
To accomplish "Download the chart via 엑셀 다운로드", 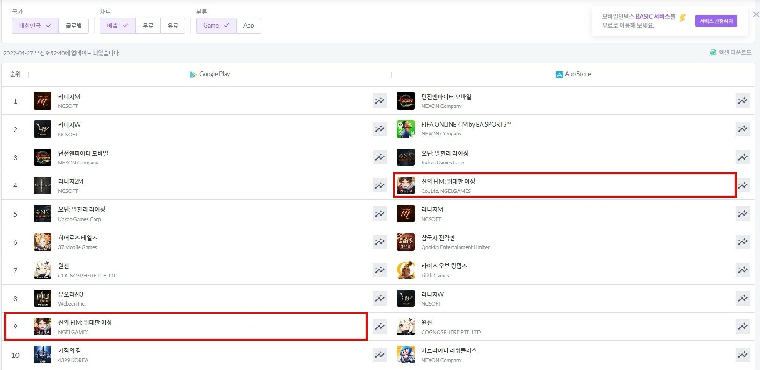I will point(731,52).
